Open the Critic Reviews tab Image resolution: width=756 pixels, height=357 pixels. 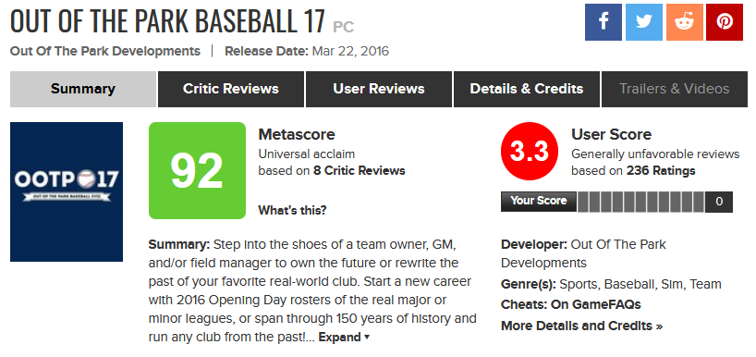[x=231, y=89]
